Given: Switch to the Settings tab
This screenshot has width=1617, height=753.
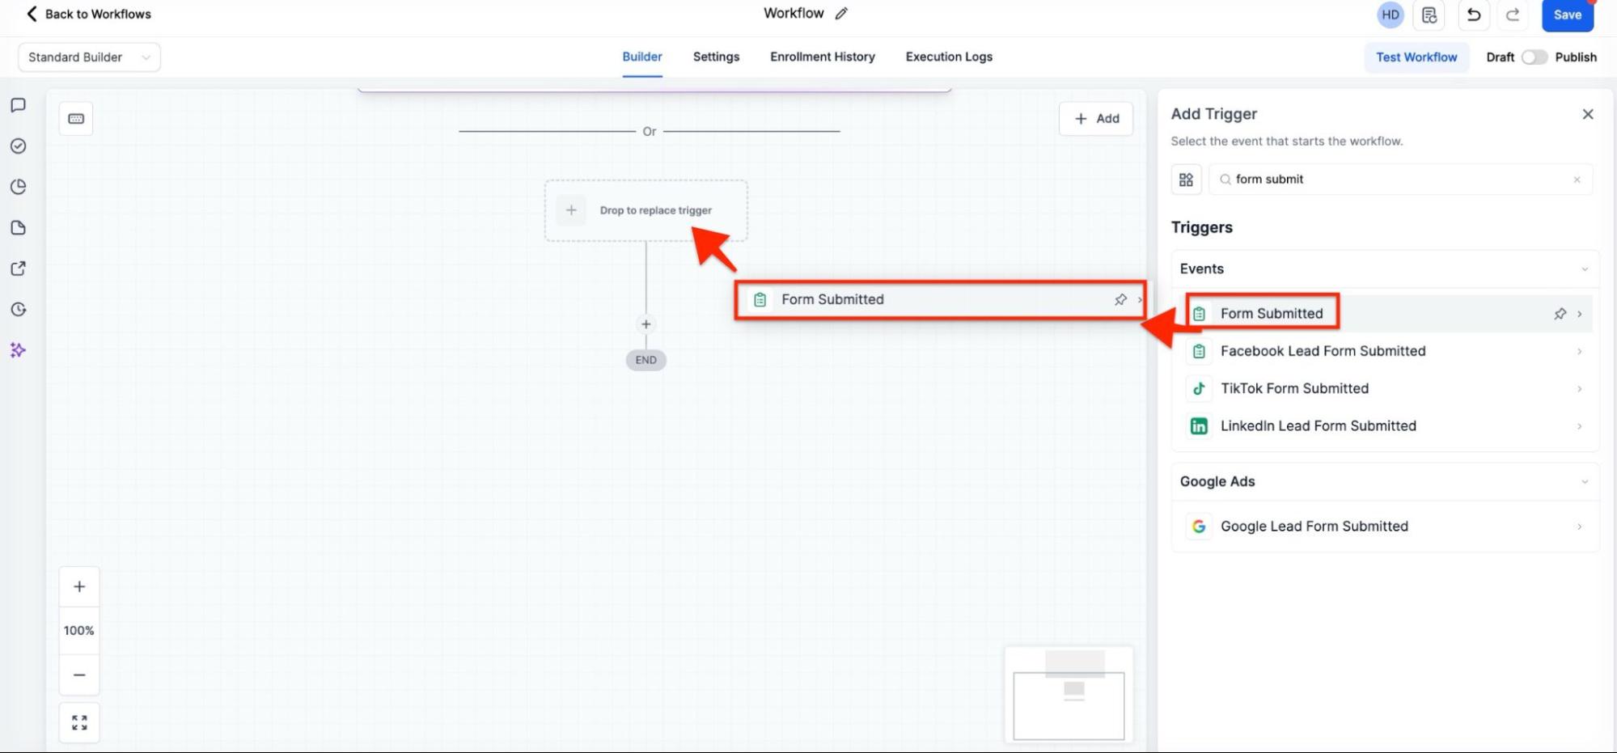Looking at the screenshot, I should (716, 57).
